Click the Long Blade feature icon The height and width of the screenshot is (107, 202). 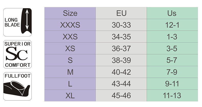click(x=18, y=22)
